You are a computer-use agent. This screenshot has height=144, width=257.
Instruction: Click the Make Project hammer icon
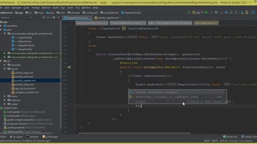[x=189, y=12]
